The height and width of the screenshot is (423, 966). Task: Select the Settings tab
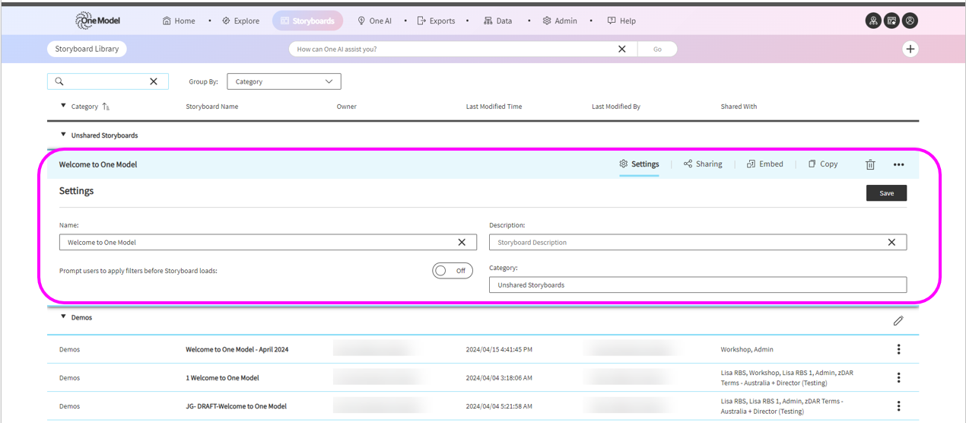click(x=640, y=164)
